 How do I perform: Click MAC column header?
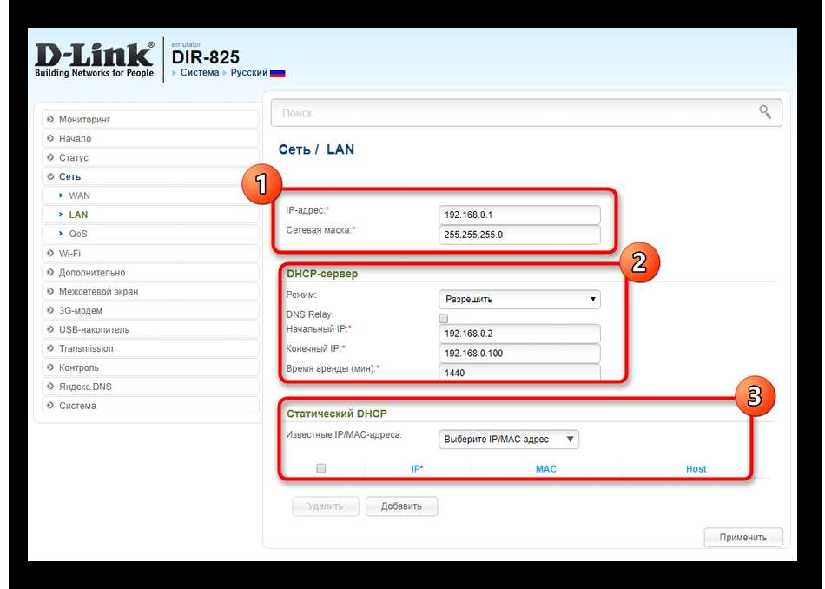(x=545, y=468)
